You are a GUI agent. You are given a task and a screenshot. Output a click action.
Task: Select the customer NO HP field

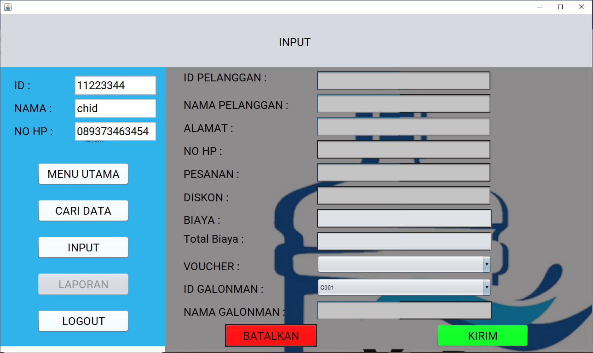403,149
